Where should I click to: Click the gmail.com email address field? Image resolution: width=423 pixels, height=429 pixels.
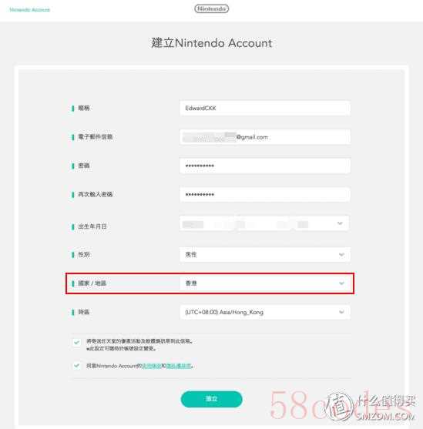coord(265,137)
